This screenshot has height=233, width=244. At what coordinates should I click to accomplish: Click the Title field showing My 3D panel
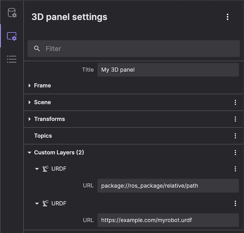point(168,70)
